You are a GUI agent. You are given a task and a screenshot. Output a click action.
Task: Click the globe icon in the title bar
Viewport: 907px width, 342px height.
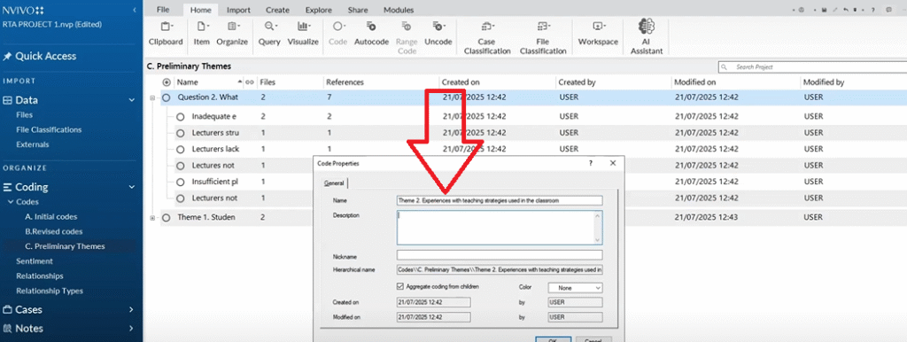801,10
